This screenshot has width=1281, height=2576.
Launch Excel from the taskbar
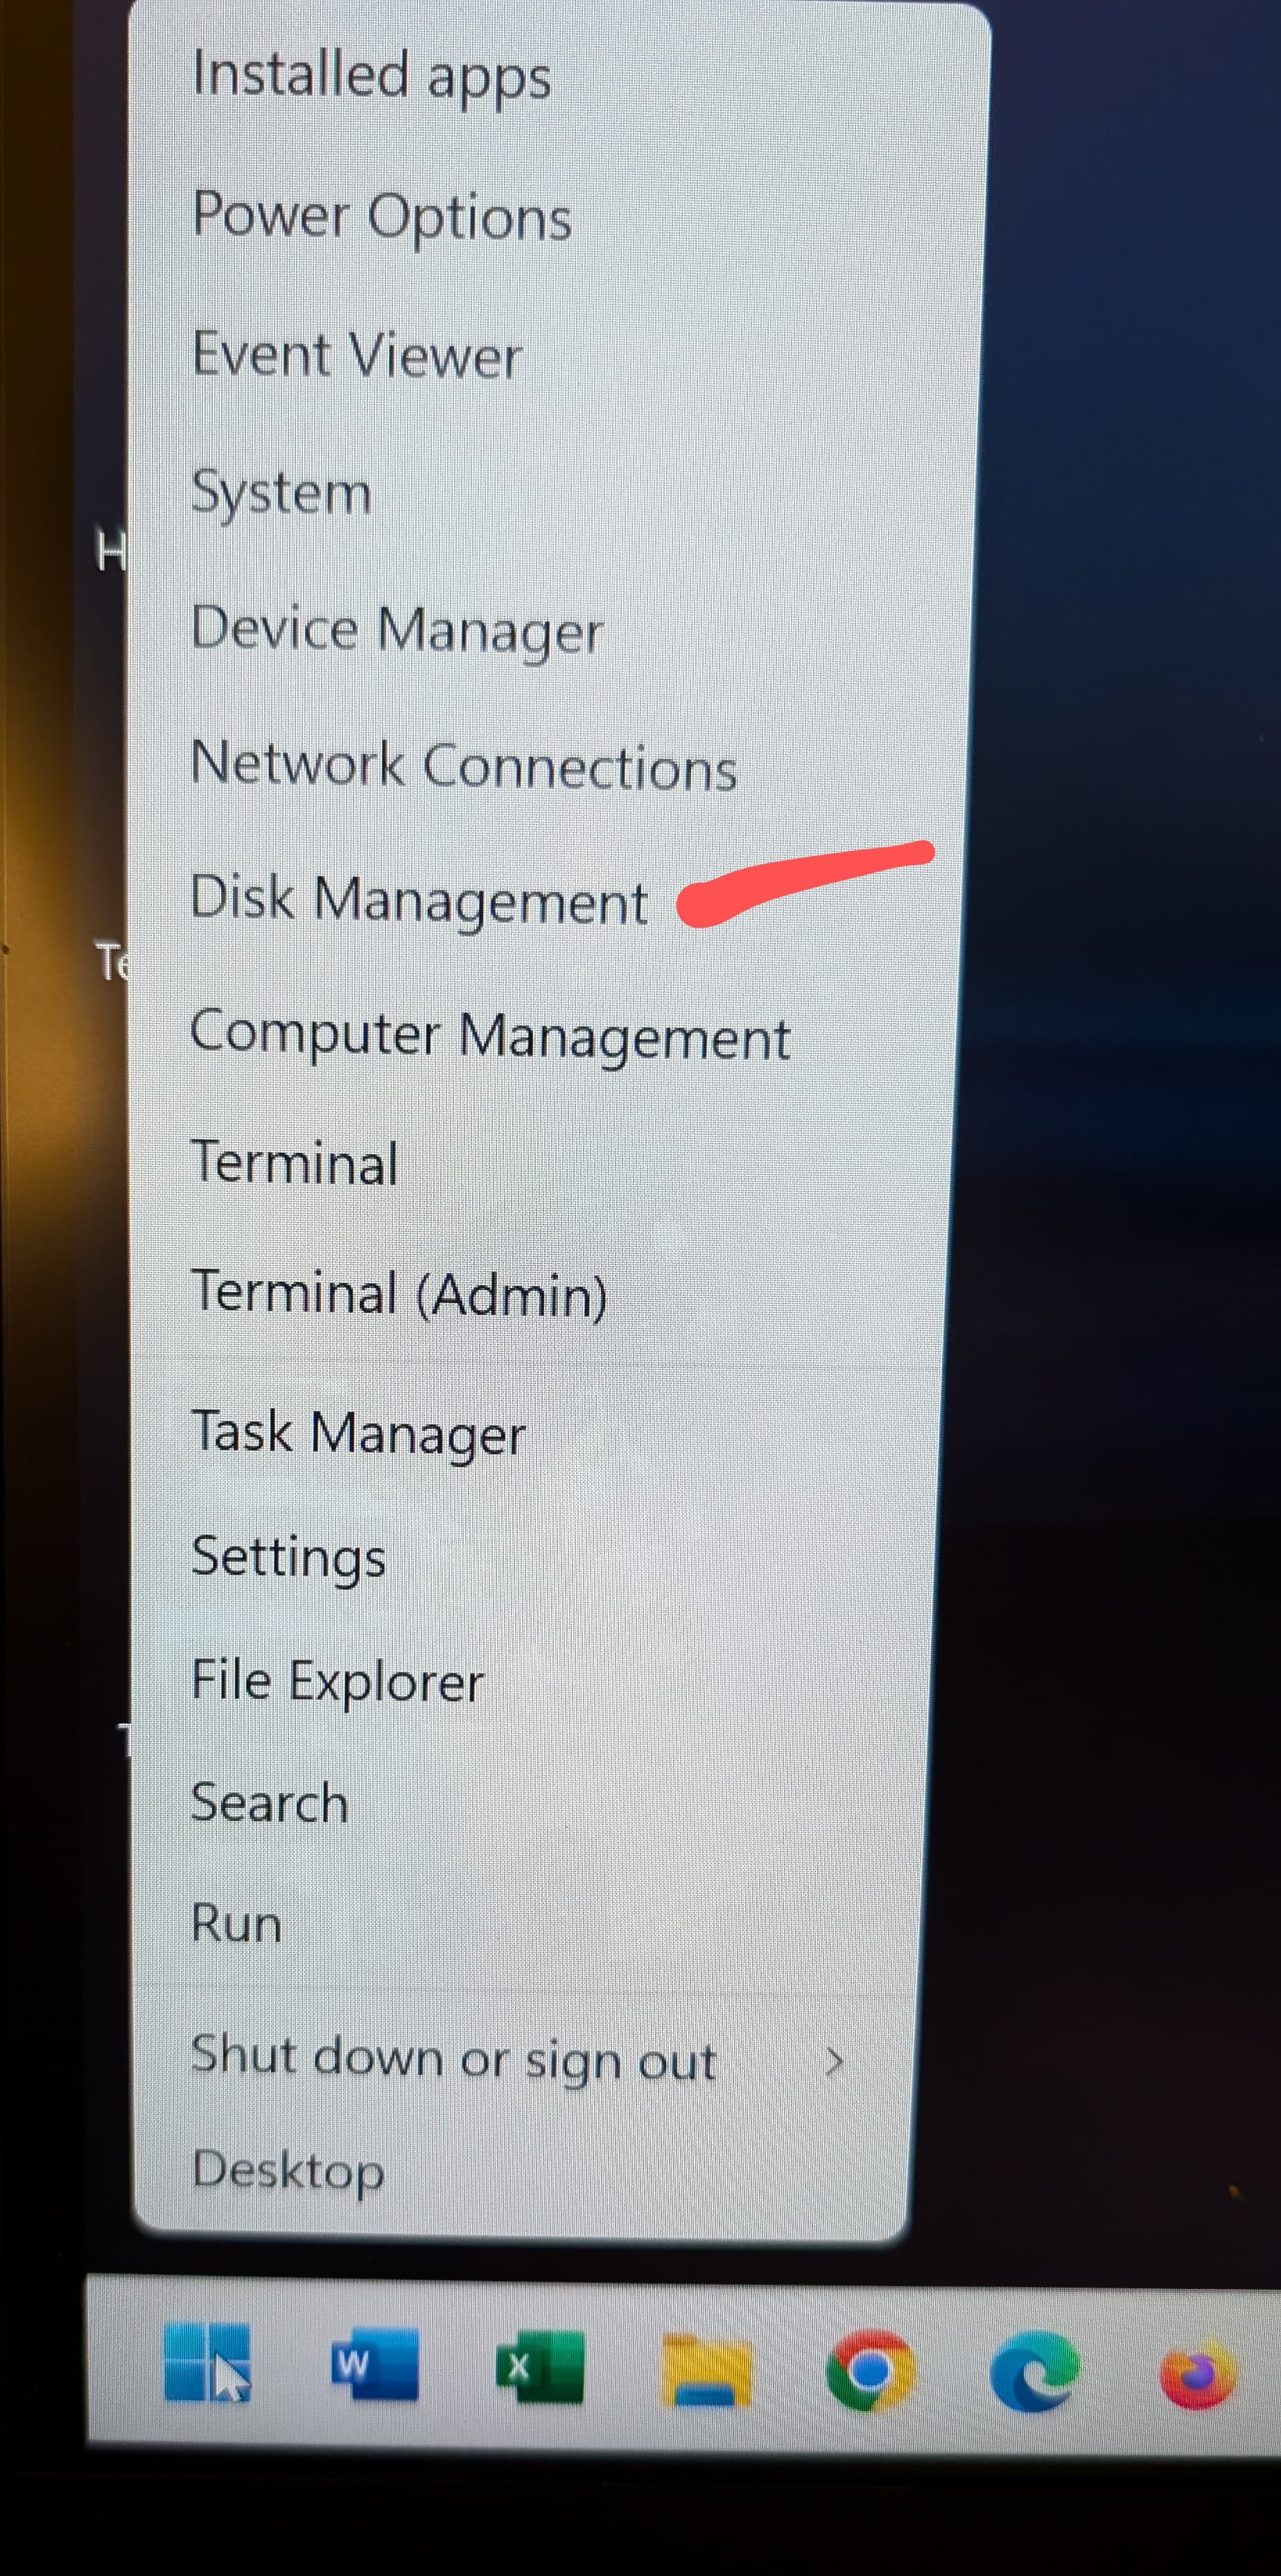540,2366
